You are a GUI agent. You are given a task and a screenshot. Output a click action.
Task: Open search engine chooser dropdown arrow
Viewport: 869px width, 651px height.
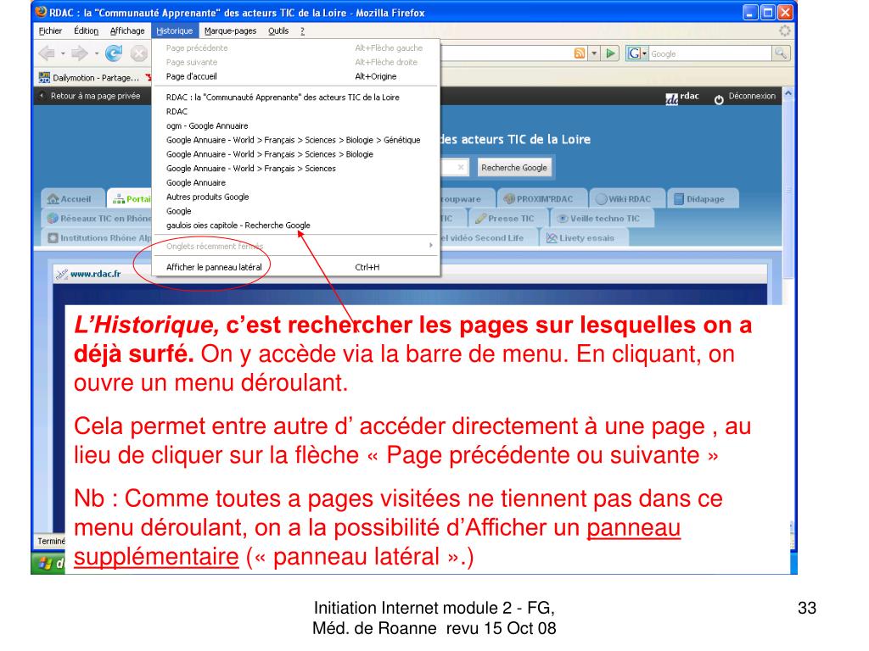tap(645, 53)
